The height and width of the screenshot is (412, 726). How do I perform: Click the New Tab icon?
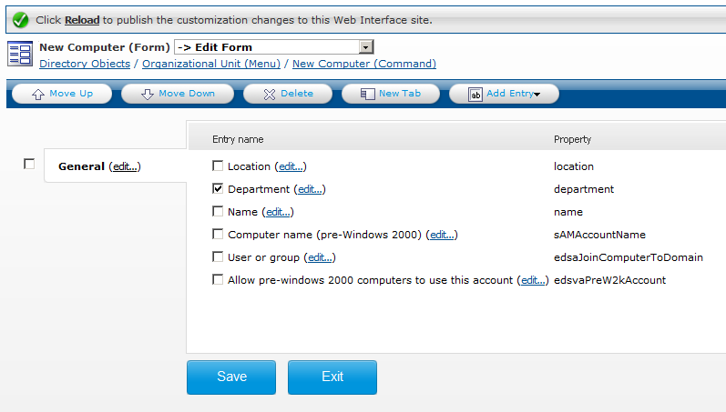coord(368,95)
